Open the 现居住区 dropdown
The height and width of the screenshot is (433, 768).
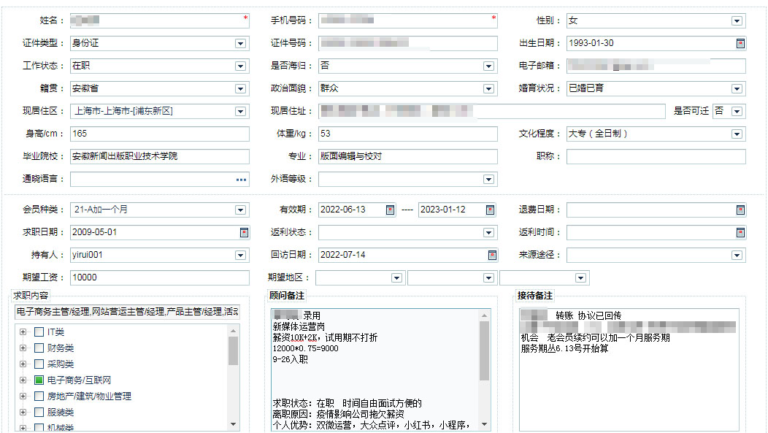[240, 111]
